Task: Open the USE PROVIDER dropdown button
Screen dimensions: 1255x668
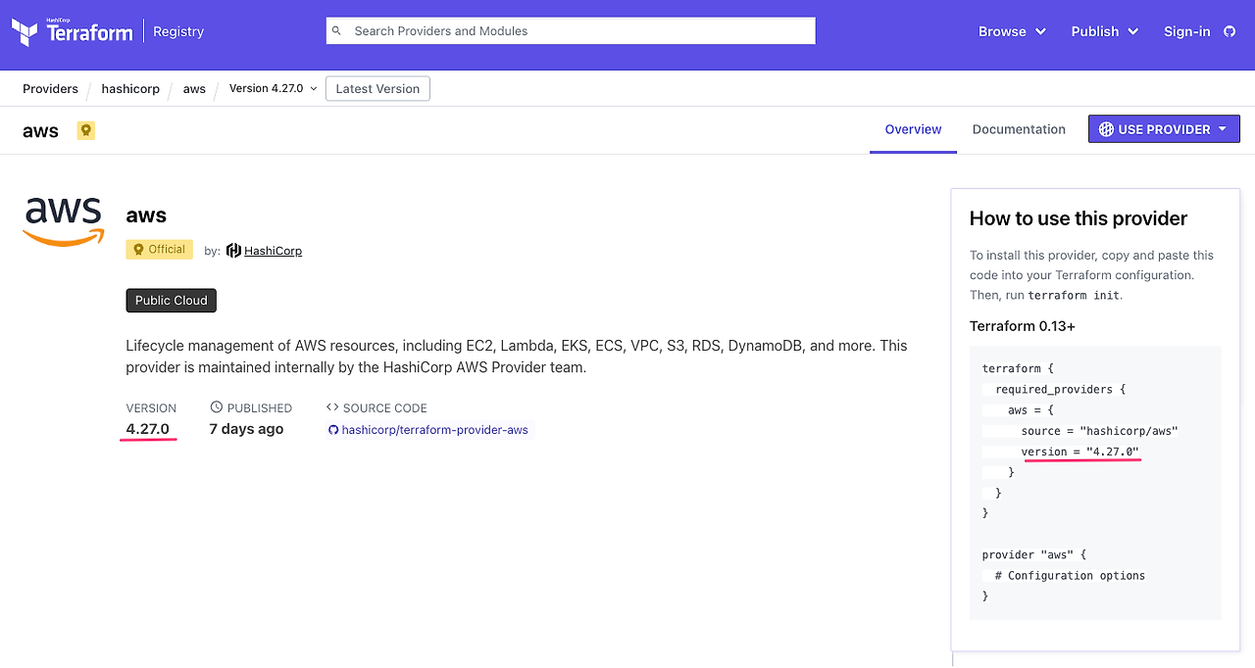Action: click(x=1164, y=129)
